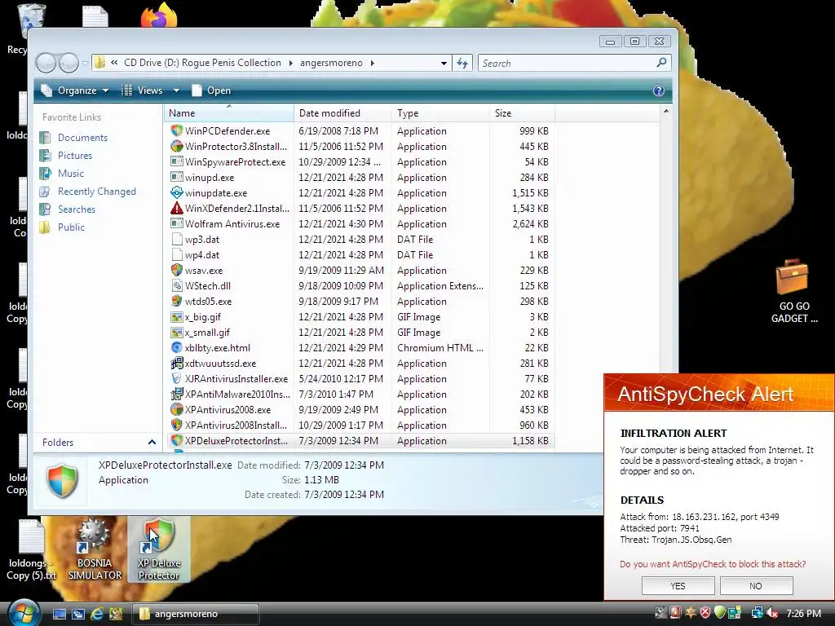Screen dimensions: 835x626
Task: Select the xblbty.exe.html Chromium icon
Action: point(177,347)
